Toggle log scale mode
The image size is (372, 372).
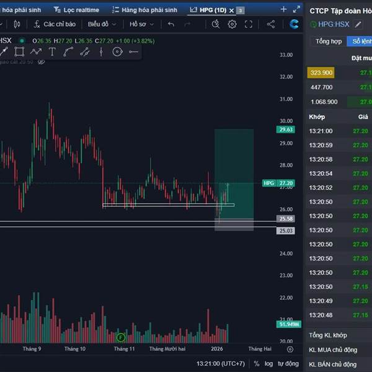click(x=268, y=363)
